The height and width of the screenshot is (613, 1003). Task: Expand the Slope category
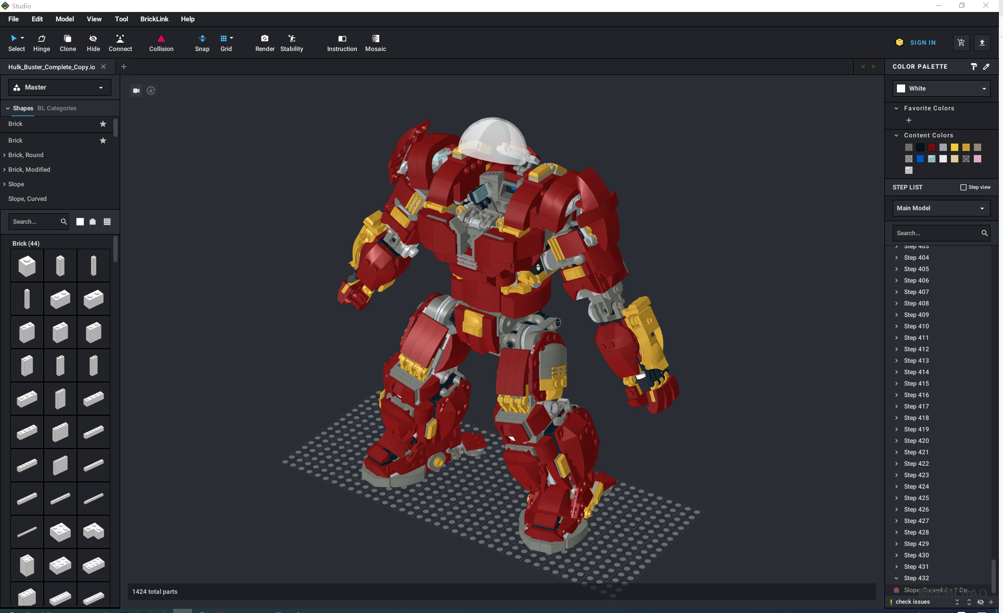click(x=4, y=184)
